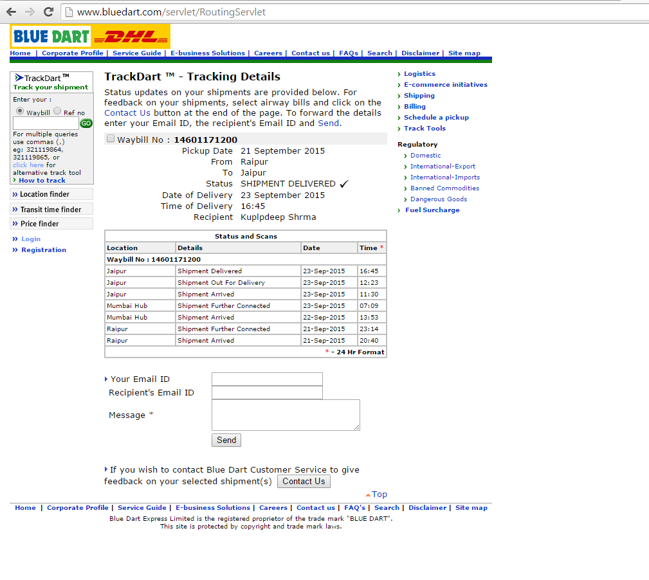Click the Your Email ID field
Image resolution: width=649 pixels, height=580 pixels.
tap(267, 379)
